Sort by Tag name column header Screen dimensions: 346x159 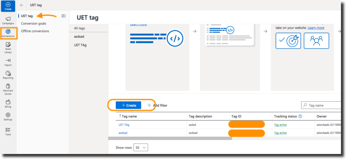129,116
